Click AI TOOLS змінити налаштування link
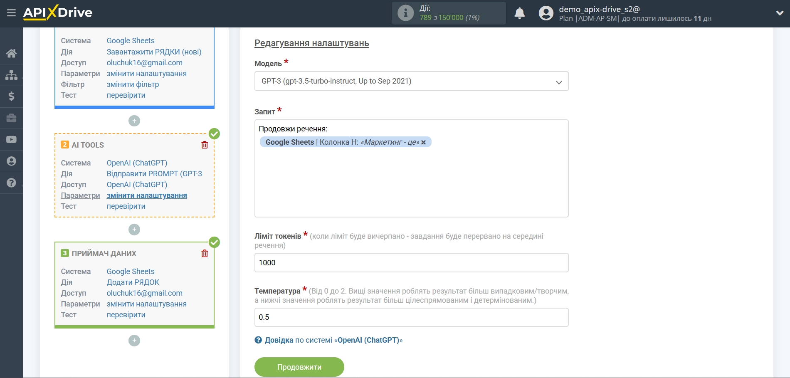The width and height of the screenshot is (790, 378). pyautogui.click(x=147, y=195)
